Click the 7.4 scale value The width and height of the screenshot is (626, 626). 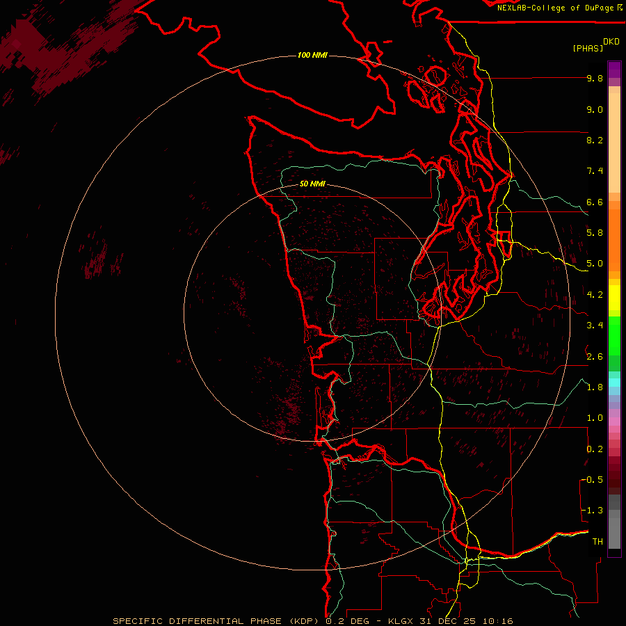pos(595,171)
